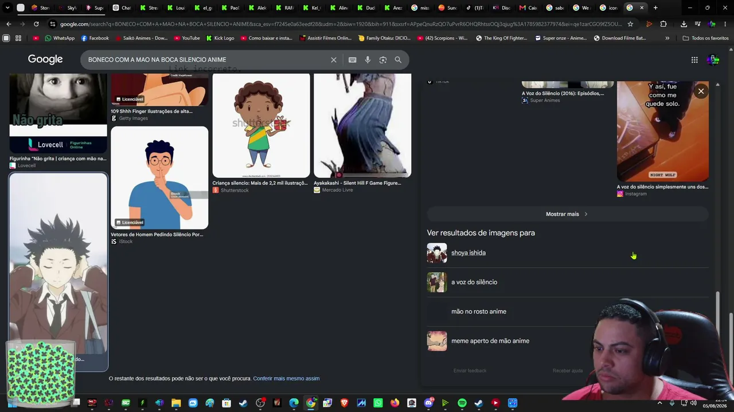Open File Explorer from the taskbar
Viewport: 734px width, 412px height.
(176, 403)
